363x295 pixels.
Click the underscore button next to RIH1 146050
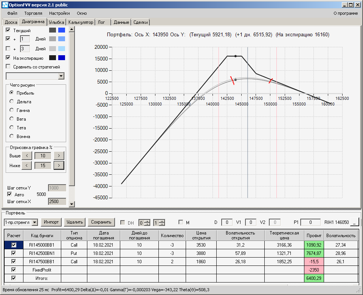pyautogui.click(x=355, y=222)
